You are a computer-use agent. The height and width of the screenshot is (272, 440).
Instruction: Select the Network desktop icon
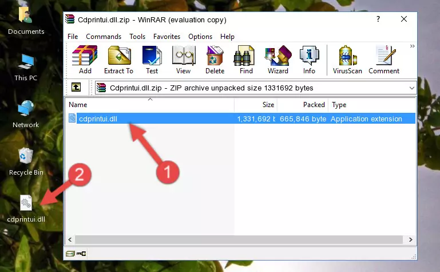click(x=26, y=114)
